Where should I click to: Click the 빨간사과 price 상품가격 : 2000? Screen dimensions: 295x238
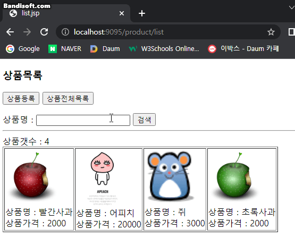pyautogui.click(x=36, y=223)
